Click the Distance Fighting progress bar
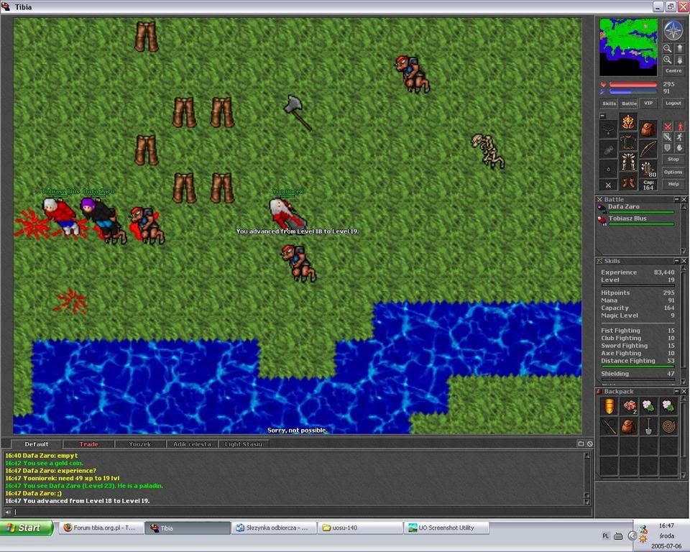690x552 pixels. (x=638, y=367)
